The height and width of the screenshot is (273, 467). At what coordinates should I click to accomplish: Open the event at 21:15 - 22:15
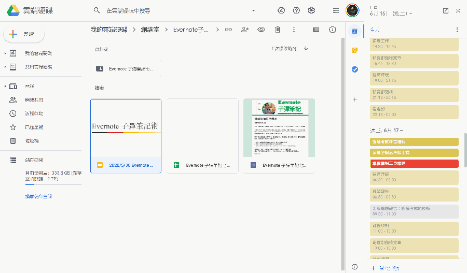(414, 95)
